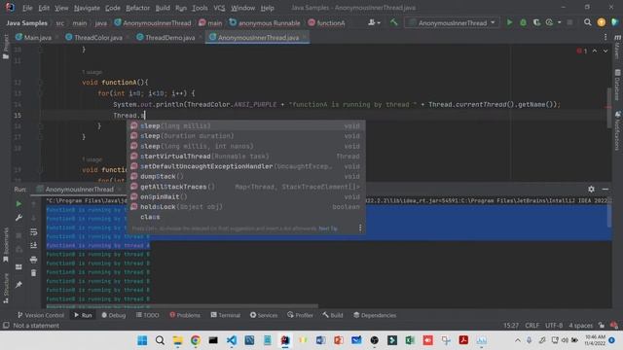The width and height of the screenshot is (623, 350).
Task: Start debugging with the bug icon
Action: 523,22
